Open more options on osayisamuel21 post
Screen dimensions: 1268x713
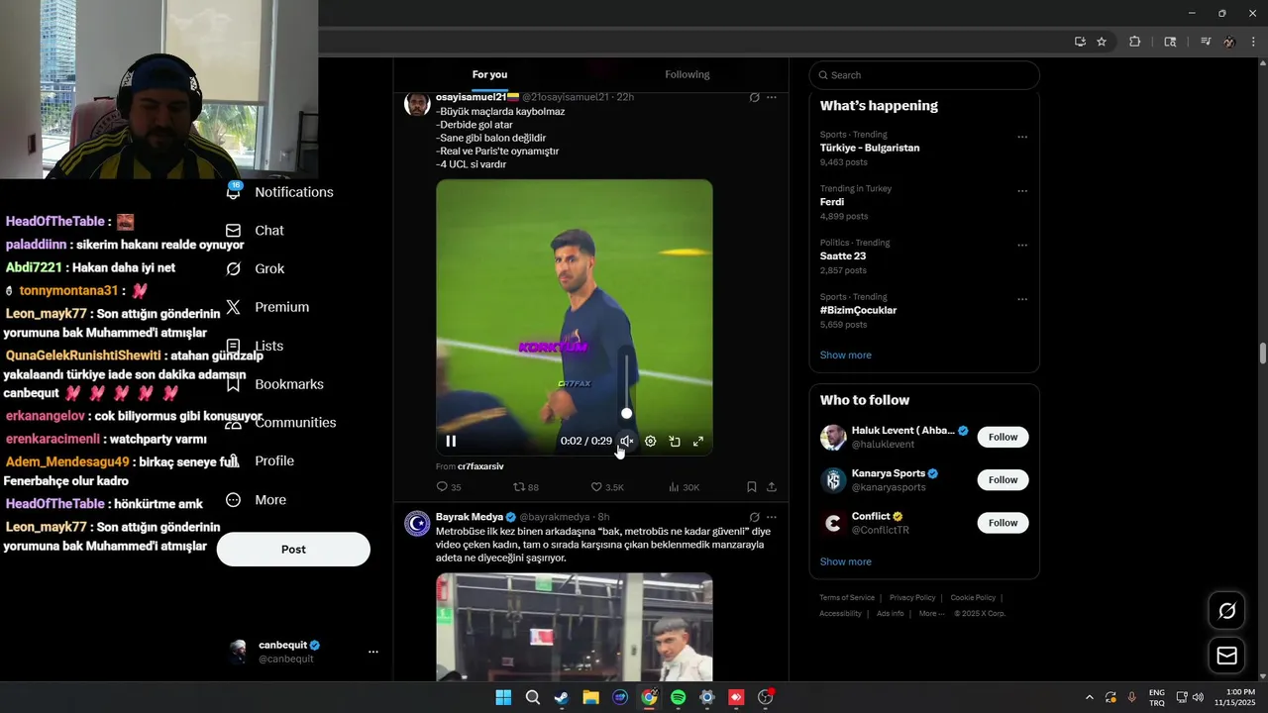[772, 97]
